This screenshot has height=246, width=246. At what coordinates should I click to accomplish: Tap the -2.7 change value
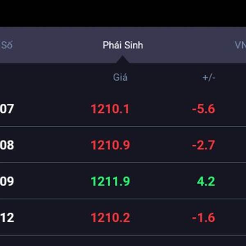[x=203, y=145]
